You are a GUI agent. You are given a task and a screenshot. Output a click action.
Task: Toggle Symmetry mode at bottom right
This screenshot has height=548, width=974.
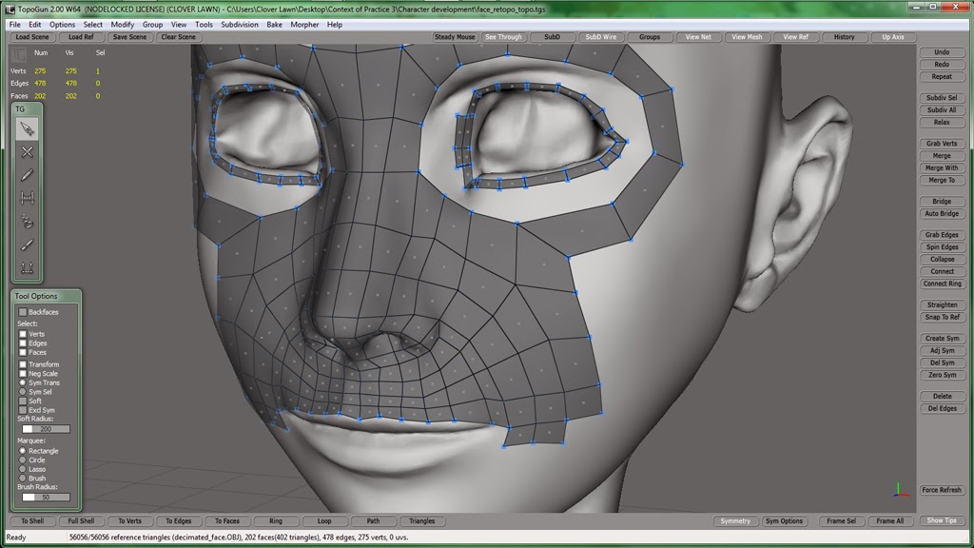click(733, 520)
